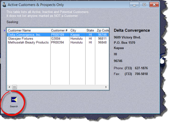Click Honolulu in Glassjaw Fixtures row

[x=76, y=39]
